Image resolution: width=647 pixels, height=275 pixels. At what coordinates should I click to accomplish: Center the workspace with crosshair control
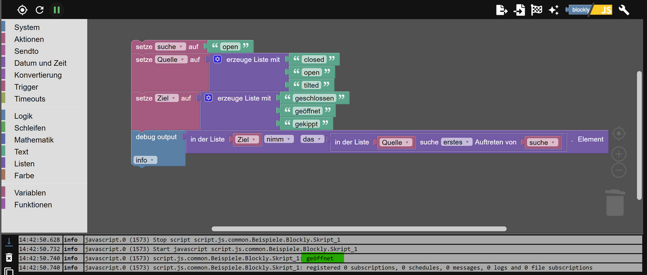[x=619, y=133]
